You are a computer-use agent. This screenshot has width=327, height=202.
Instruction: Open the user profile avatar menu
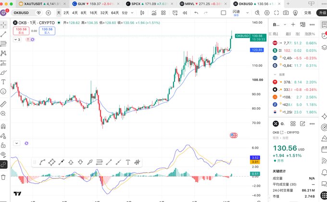tap(3, 13)
